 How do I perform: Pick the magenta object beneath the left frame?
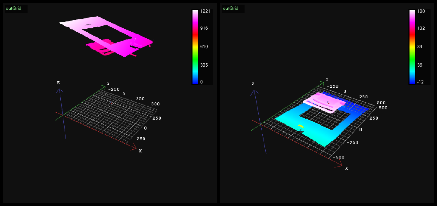[97, 47]
